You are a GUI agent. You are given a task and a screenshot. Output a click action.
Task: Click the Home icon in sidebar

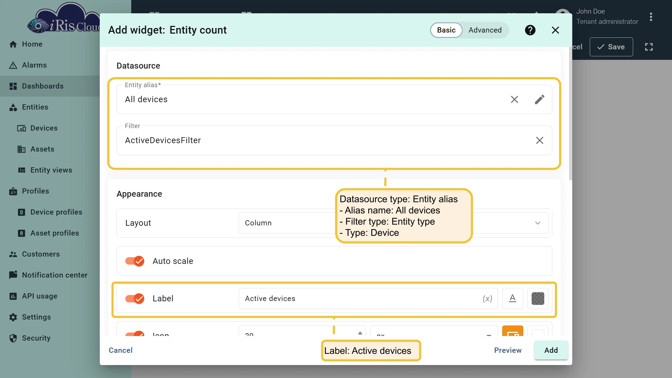[x=13, y=44]
